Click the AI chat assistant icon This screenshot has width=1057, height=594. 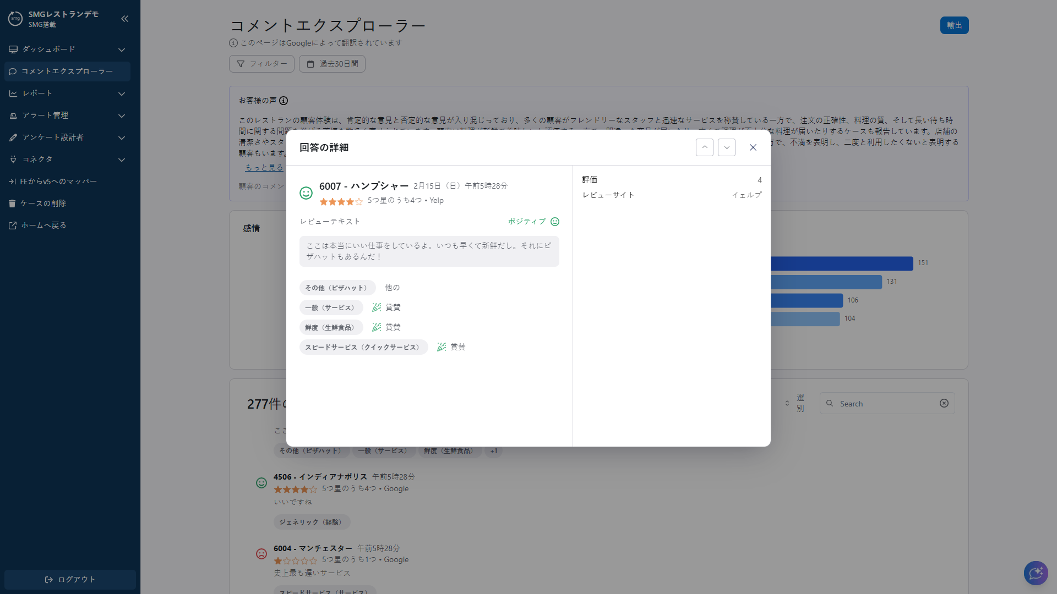[x=1036, y=573]
